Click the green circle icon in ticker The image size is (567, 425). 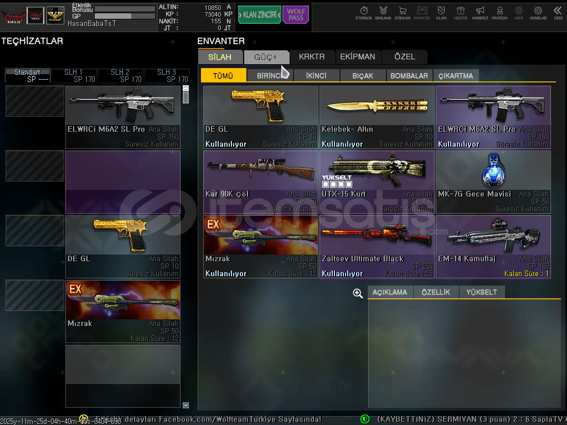(365, 419)
